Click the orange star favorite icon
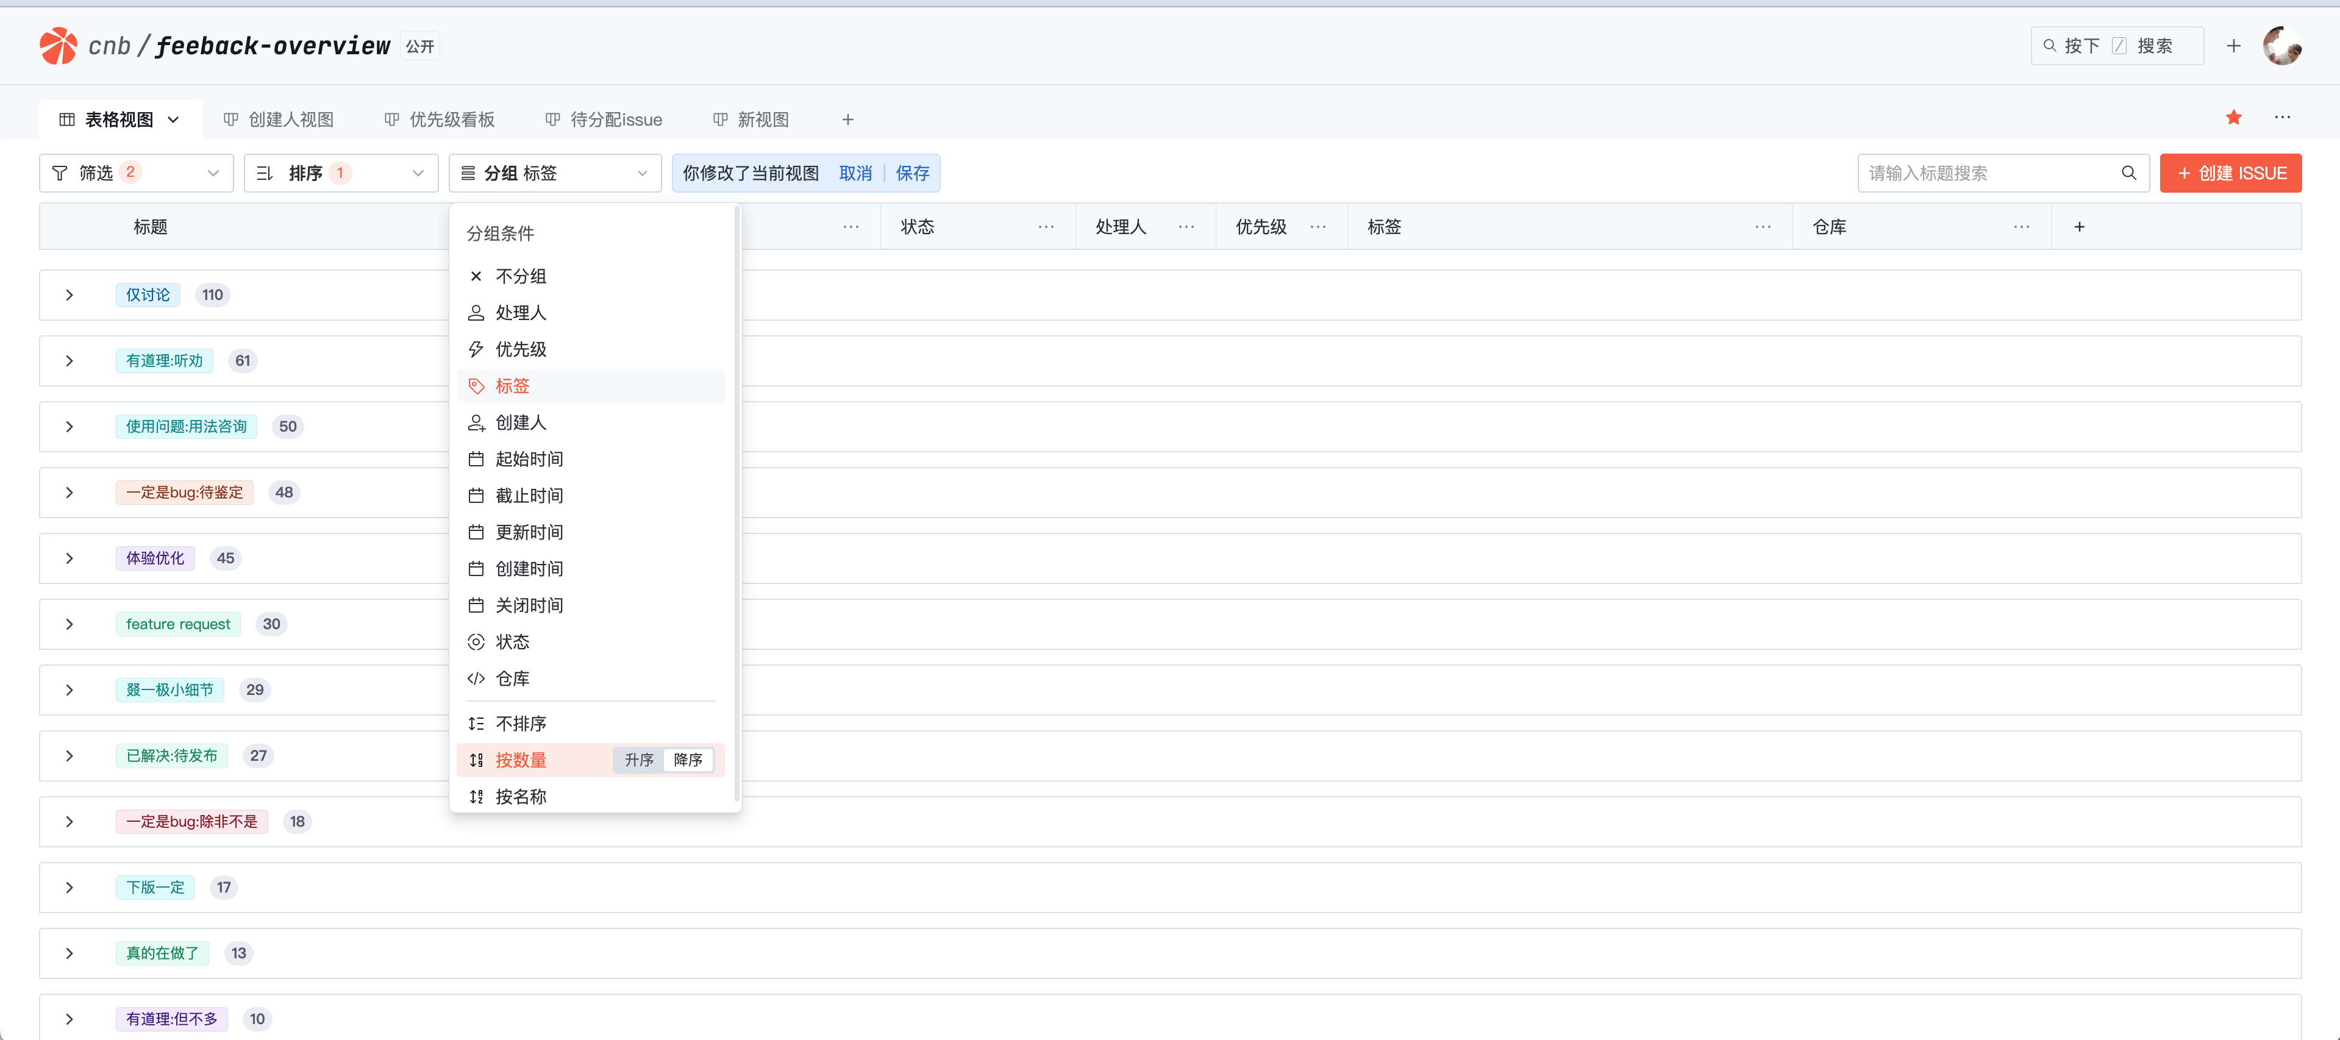 (2234, 117)
